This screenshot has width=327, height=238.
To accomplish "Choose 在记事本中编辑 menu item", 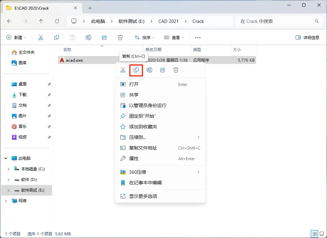I will [x=160, y=183].
